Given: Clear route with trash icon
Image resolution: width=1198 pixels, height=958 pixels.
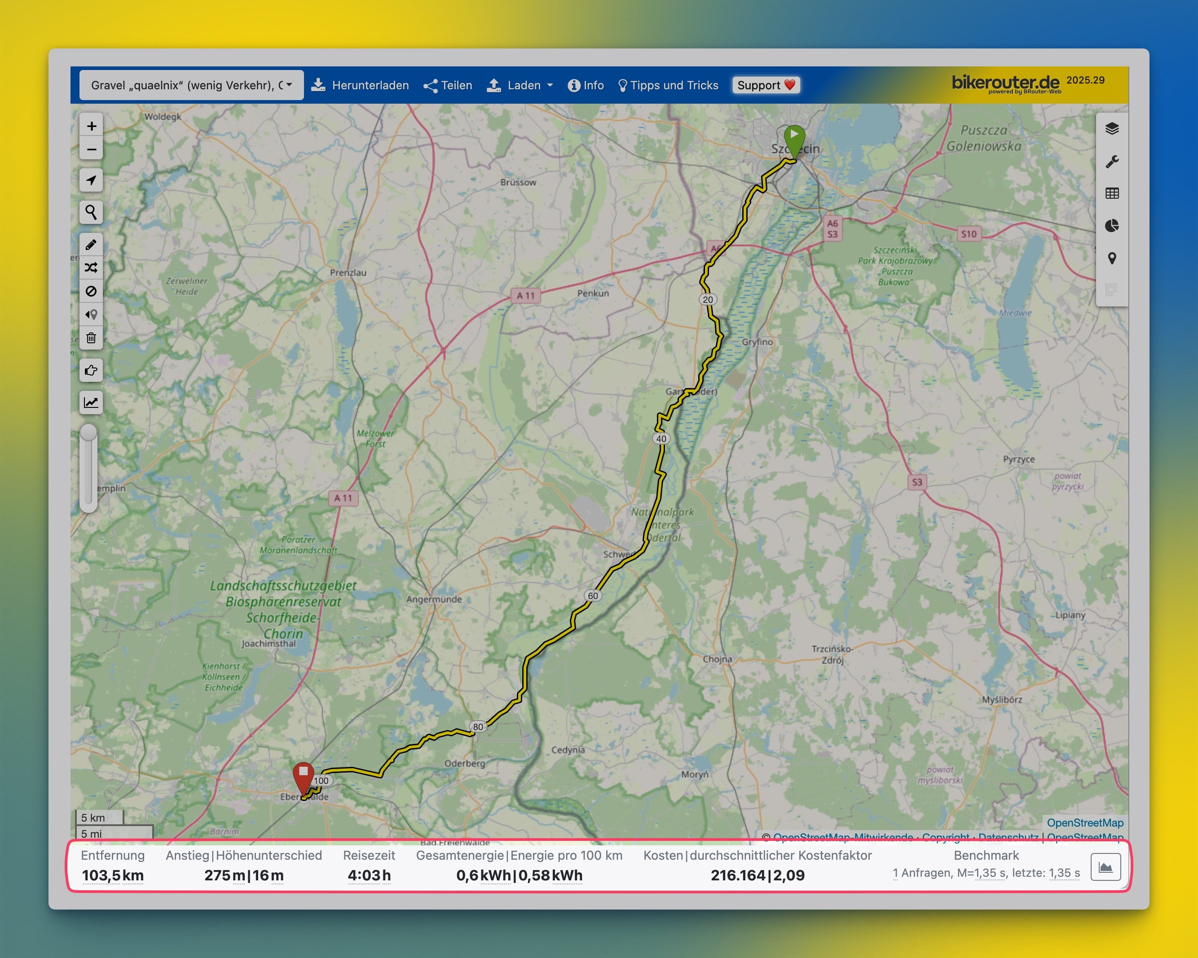Looking at the screenshot, I should pyautogui.click(x=91, y=338).
